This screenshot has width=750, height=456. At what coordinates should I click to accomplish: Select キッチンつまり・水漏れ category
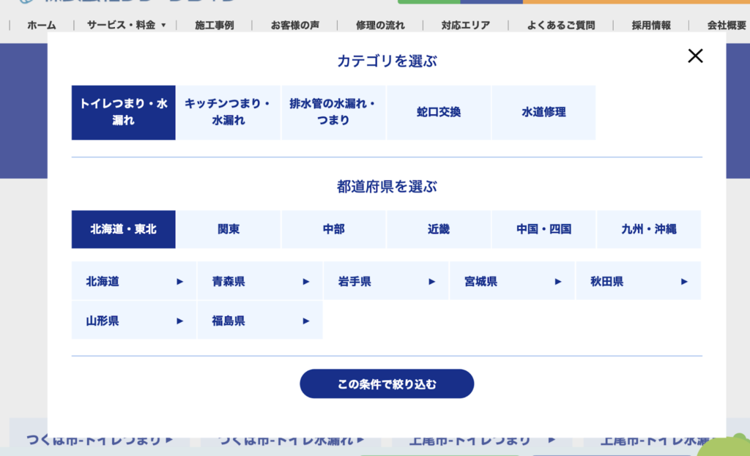coord(229,113)
